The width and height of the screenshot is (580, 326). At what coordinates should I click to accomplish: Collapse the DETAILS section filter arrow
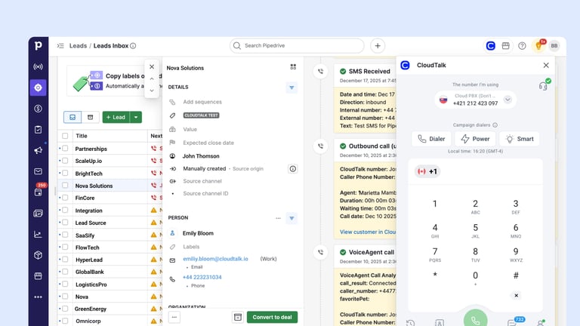(292, 88)
